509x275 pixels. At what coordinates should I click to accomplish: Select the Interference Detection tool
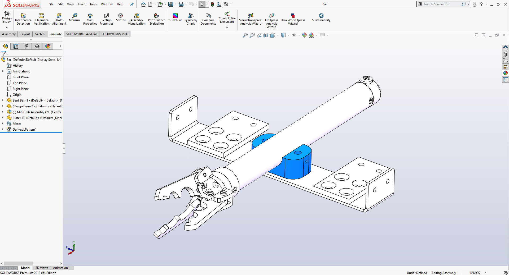[23, 19]
